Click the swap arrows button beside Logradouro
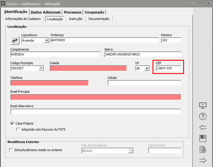This screenshot has width=213, height=167. pyautogui.click(x=14, y=40)
